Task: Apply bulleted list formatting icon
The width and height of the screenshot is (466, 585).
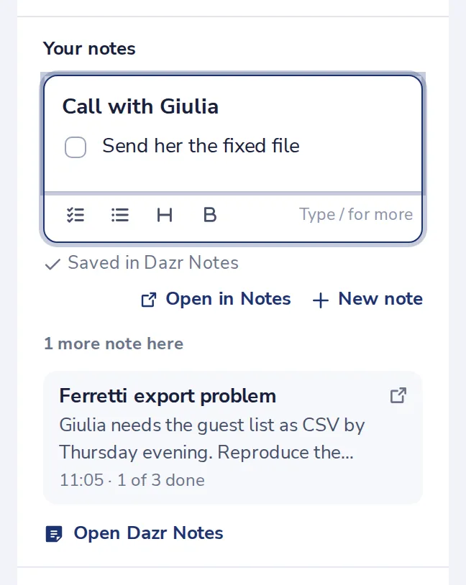Action: tap(120, 215)
